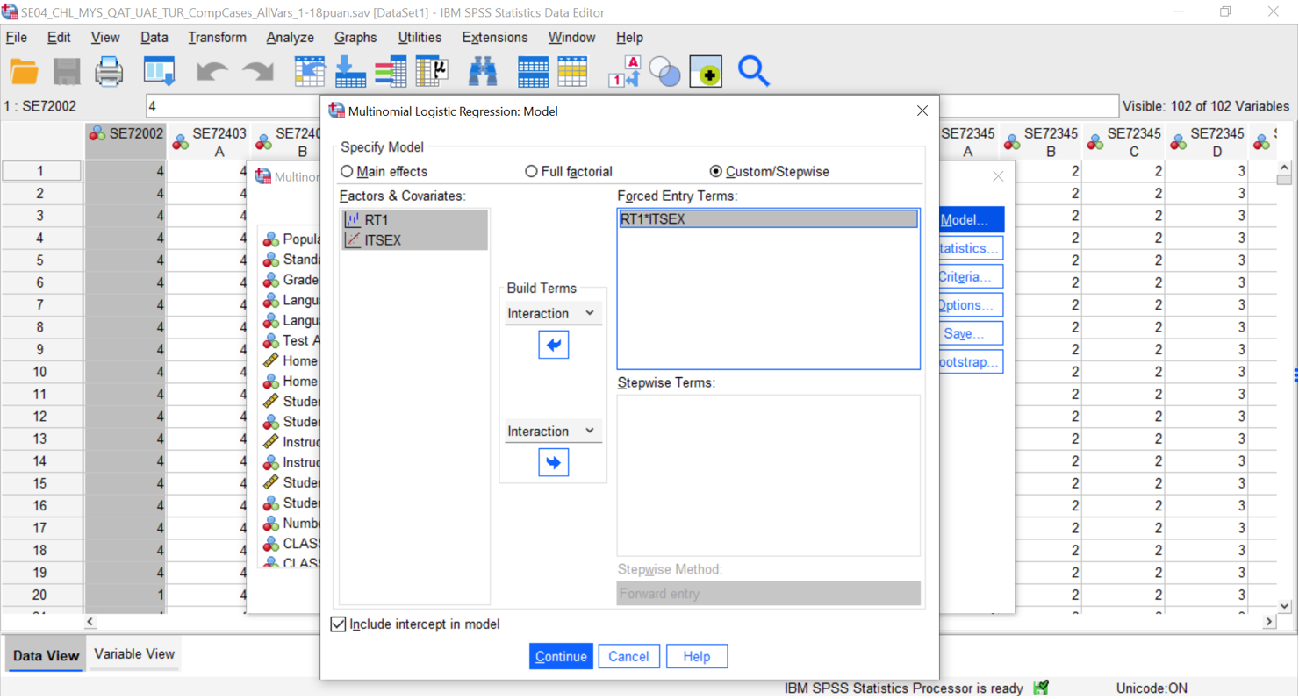Open the Recall recently used dialogs icon
Image resolution: width=1299 pixels, height=699 pixels.
click(159, 71)
